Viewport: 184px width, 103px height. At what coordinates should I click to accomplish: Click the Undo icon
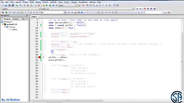tap(17, 5)
